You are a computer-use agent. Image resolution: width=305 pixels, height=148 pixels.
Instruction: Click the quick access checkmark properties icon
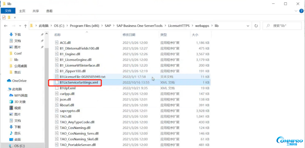tap(4, 18)
